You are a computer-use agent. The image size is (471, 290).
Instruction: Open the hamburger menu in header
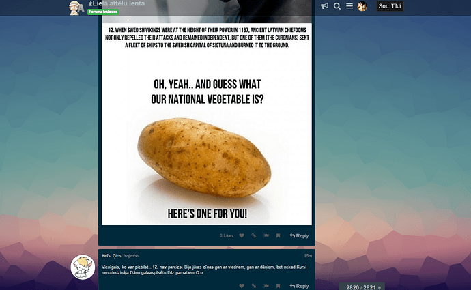[x=349, y=6]
